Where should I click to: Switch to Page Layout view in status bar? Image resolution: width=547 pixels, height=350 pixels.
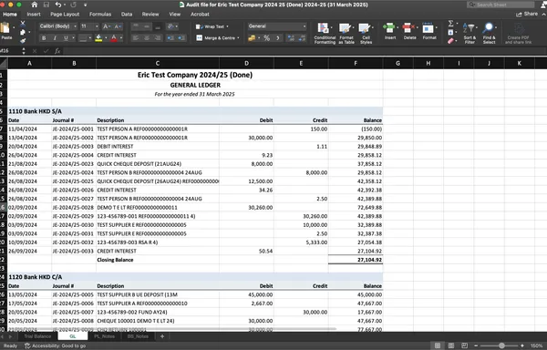[x=450, y=345]
